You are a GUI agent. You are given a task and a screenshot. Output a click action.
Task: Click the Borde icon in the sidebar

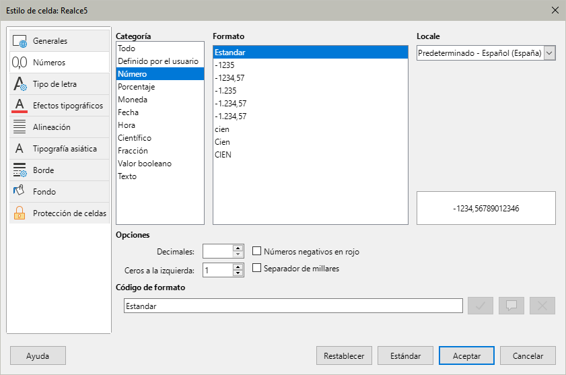pyautogui.click(x=20, y=170)
